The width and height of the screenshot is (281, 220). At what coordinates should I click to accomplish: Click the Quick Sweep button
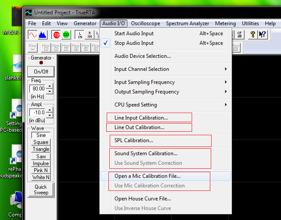click(41, 190)
